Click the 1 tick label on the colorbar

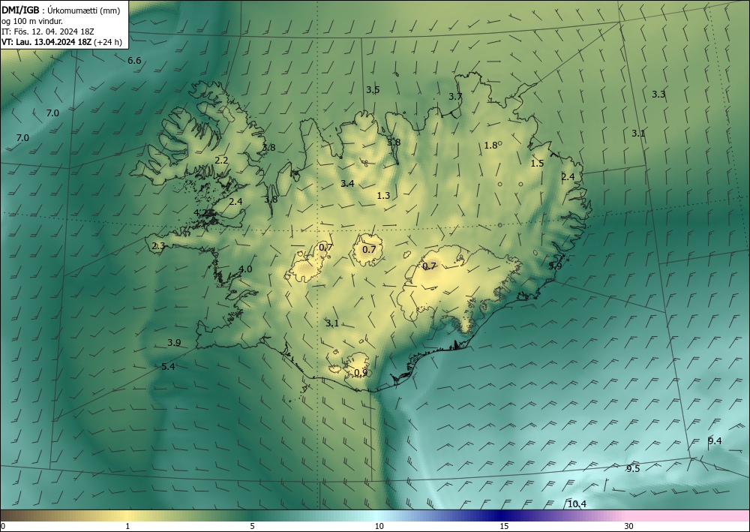pos(127,526)
